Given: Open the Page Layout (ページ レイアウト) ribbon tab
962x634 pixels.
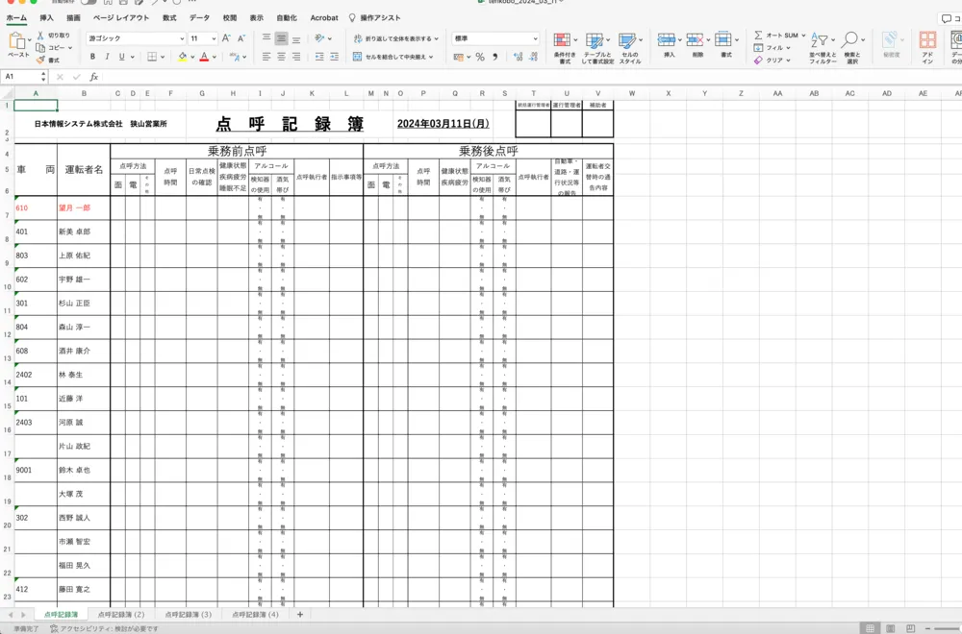Looking at the screenshot, I should click(120, 17).
